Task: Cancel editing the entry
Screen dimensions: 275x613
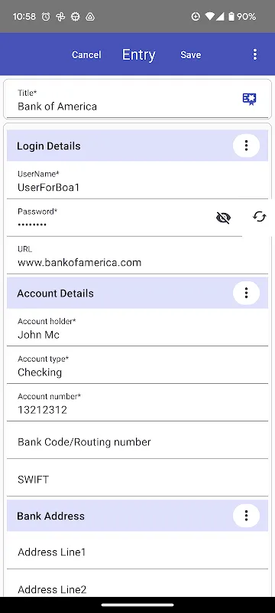Action: coord(86,54)
